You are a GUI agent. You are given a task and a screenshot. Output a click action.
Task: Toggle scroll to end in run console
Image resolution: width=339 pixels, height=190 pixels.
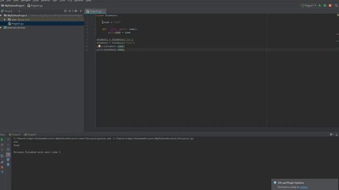[x=8, y=155]
